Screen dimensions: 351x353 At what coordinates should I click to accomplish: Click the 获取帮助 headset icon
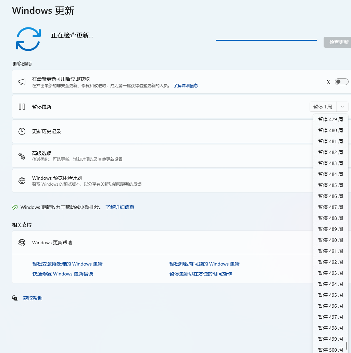click(x=15, y=298)
